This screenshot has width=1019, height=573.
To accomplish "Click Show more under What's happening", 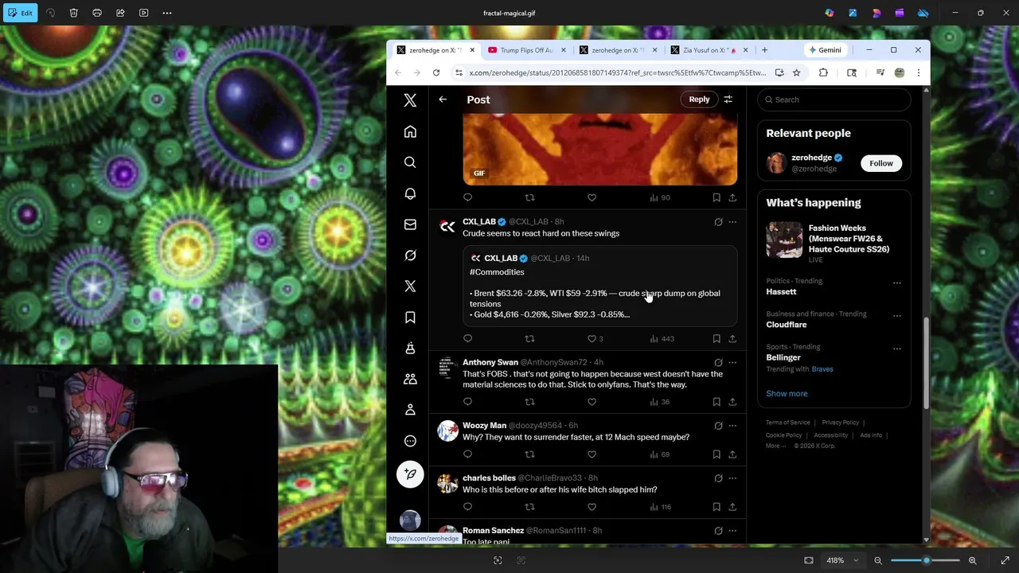I will click(x=787, y=393).
